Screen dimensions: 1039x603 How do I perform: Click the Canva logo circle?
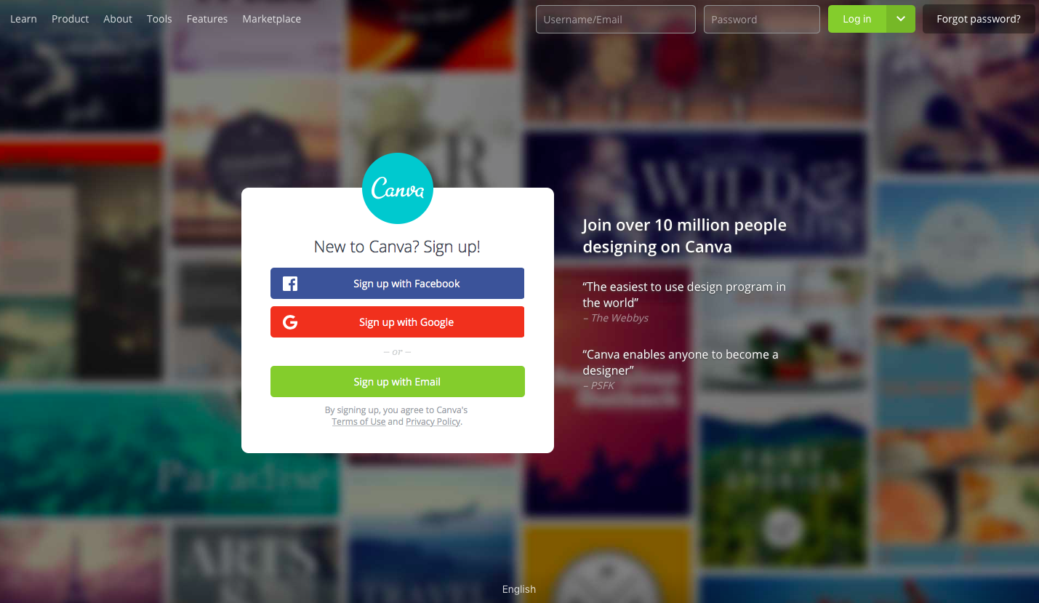click(x=398, y=188)
